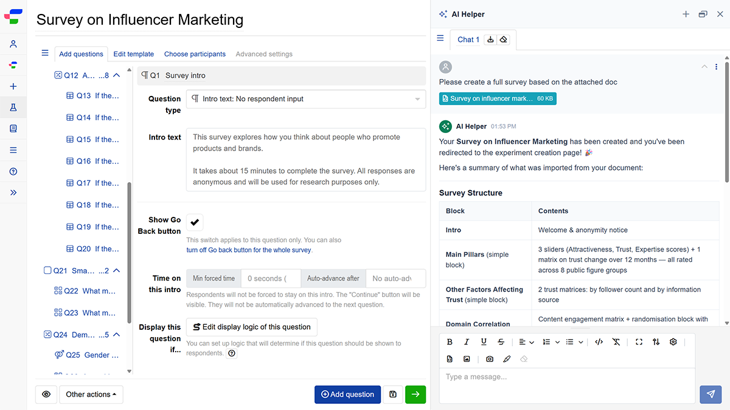Toggle question list hamburger beside Add questions tab
The width and height of the screenshot is (730, 410).
(x=45, y=53)
